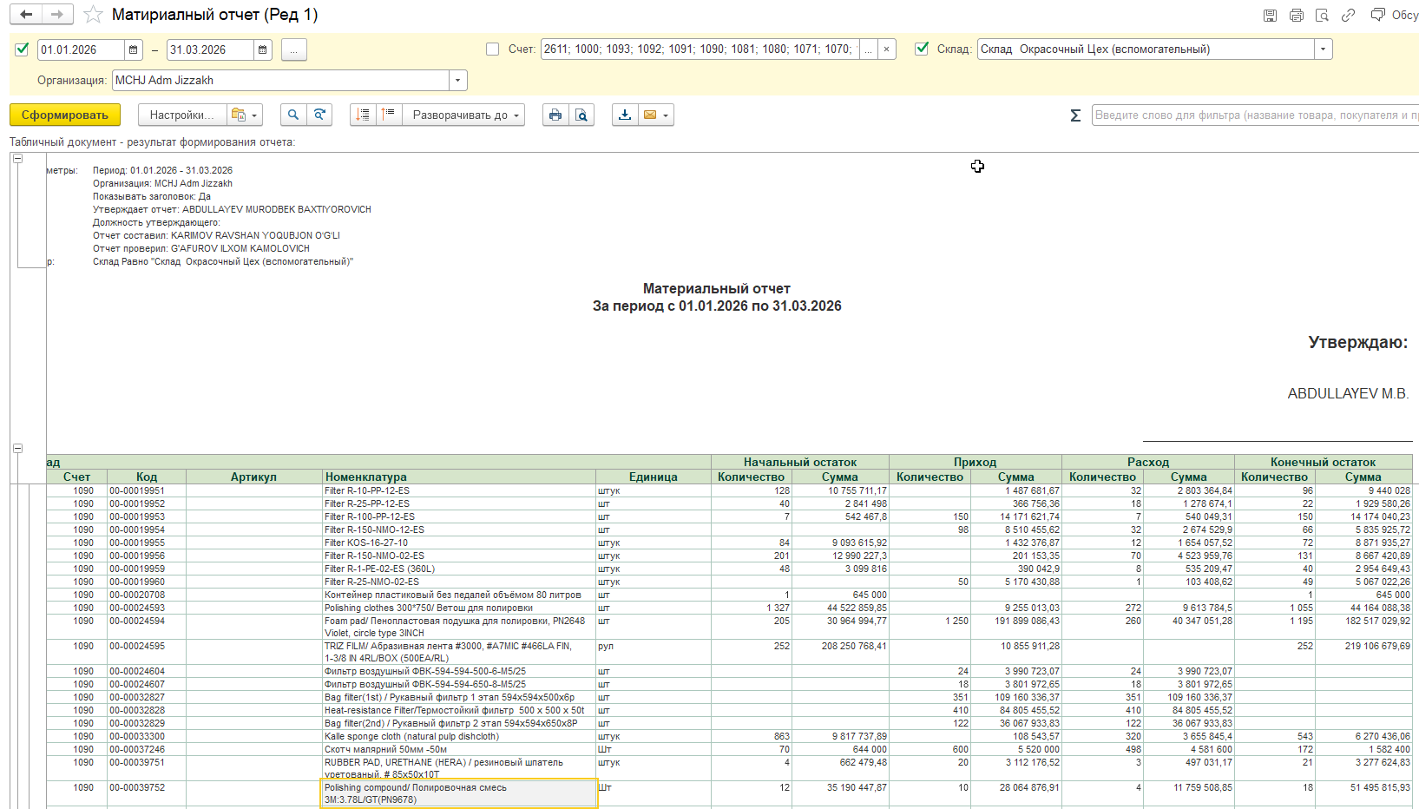Click the floppy disk save icon in the title bar
Viewport: 1419px width, 809px height.
tap(1270, 15)
